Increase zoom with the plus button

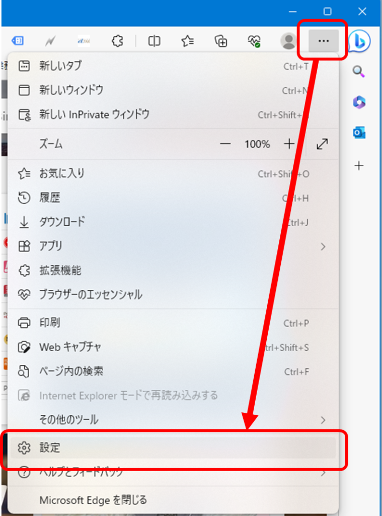289,144
